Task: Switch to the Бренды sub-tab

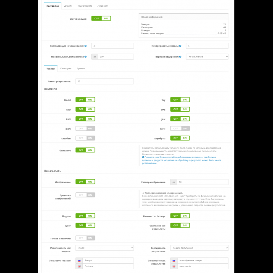Action: tap(81, 68)
